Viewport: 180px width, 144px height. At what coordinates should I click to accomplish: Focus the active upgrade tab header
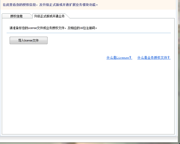(49, 16)
